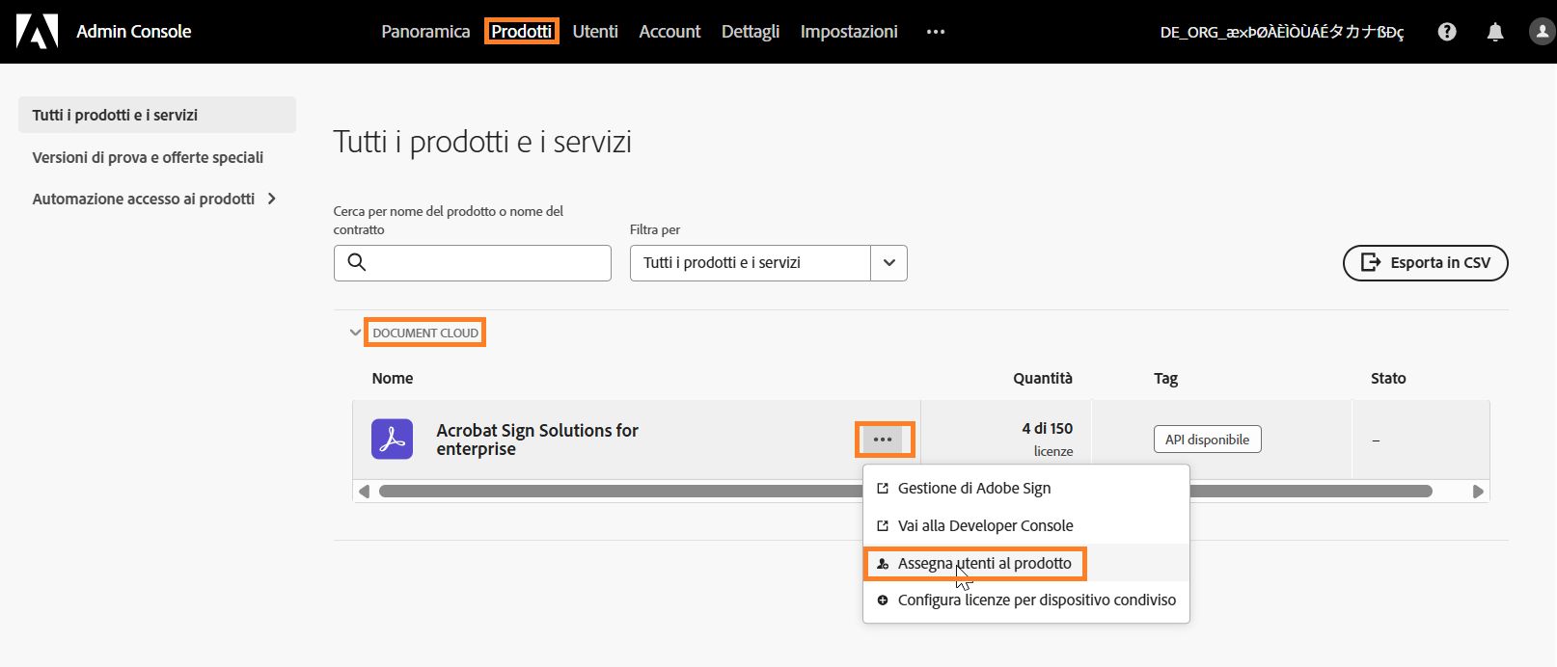
Task: Click the export icon in Esporta in CSV
Action: click(1370, 262)
